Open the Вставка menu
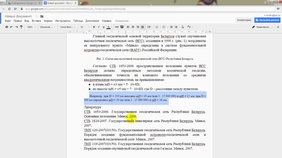Viewport: 282px width, 158px height. (37, 21)
